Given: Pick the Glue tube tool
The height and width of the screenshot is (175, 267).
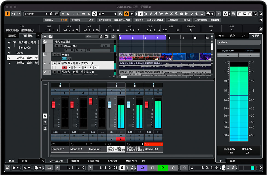Looking at the screenshot, I should click(166, 14).
